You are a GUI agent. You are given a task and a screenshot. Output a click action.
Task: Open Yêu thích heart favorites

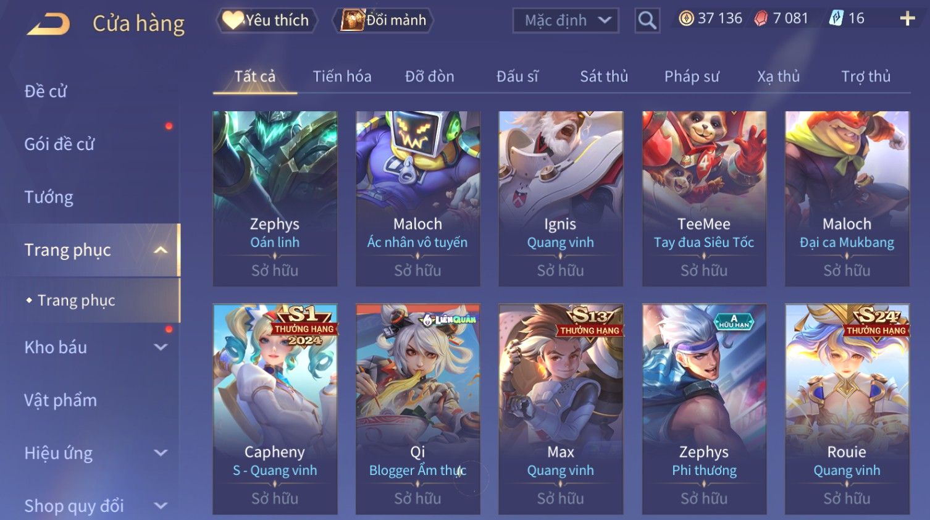click(x=266, y=20)
